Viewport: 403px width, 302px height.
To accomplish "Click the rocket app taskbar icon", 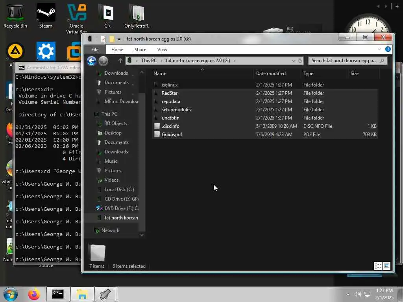I will pyautogui.click(x=105, y=294).
